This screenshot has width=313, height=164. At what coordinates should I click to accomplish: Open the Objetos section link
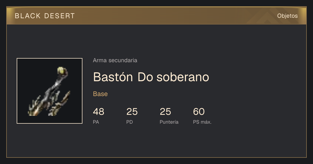[287, 16]
